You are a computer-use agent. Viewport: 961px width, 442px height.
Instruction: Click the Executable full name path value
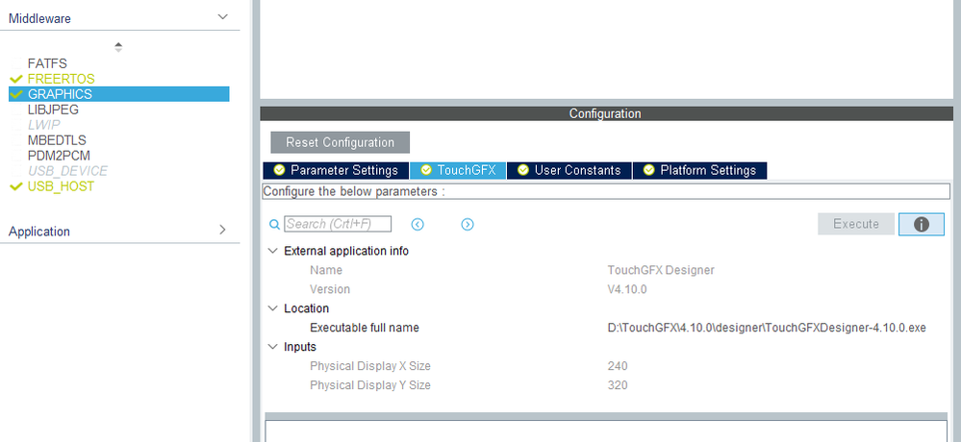coord(766,328)
